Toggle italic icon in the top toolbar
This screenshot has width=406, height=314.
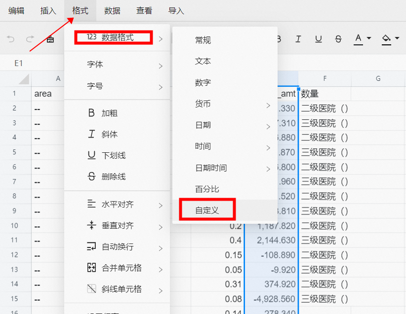pos(298,39)
